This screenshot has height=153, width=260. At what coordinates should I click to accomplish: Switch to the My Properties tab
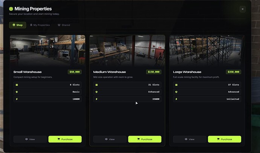pos(40,25)
